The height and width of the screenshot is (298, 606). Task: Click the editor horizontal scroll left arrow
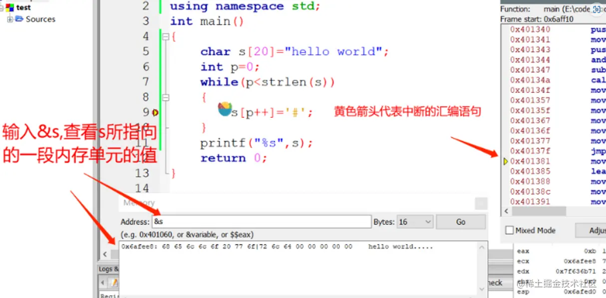[104, 255]
